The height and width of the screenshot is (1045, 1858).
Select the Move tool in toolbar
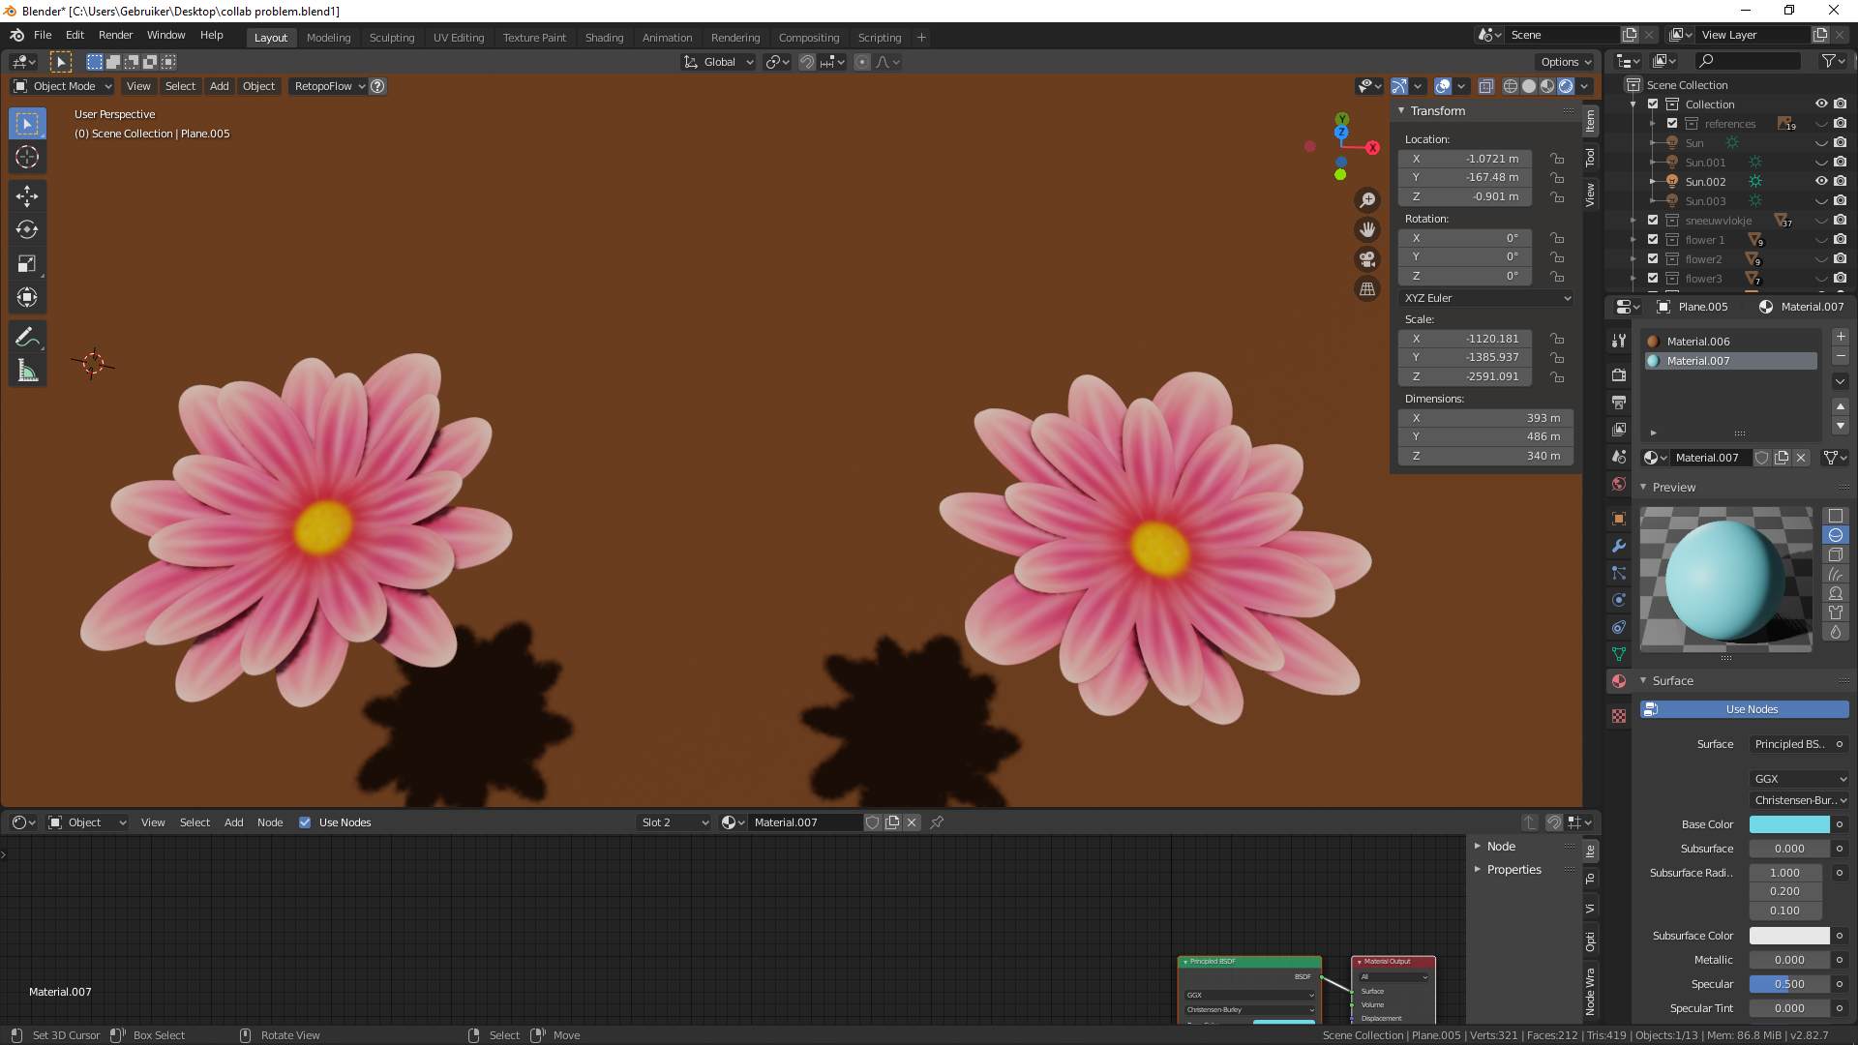pos(27,196)
